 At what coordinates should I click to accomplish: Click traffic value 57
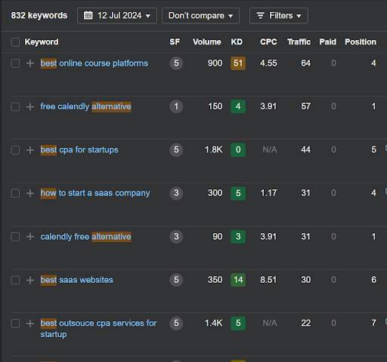[x=306, y=106]
